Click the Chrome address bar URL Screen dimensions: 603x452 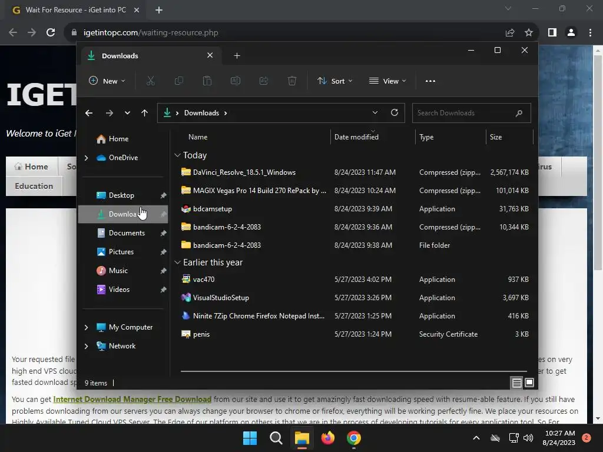tap(151, 33)
